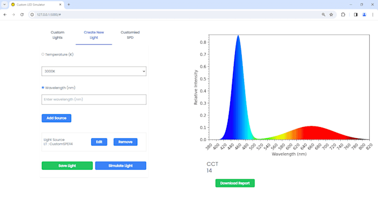
Task: Open the tab search chevron
Action: pos(4,4)
